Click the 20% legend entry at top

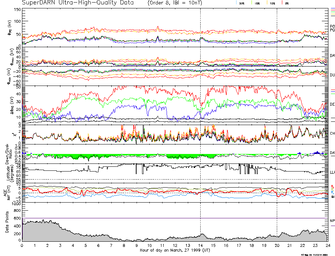(x=241, y=3)
